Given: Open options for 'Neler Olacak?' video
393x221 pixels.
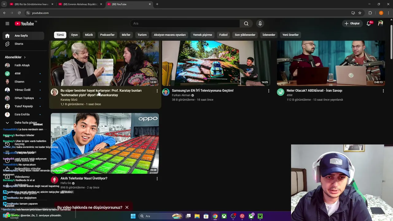Looking at the screenshot, I should click(x=383, y=91).
